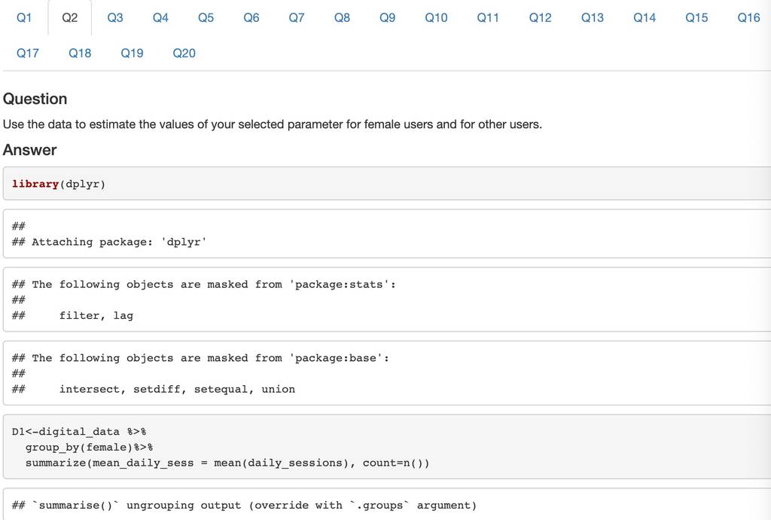Open the Q5 question tab
The height and width of the screenshot is (520, 771).
coord(206,18)
